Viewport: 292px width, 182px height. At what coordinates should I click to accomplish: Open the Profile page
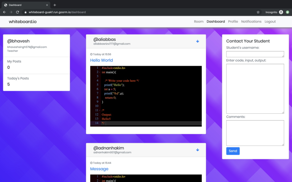coord(233,22)
